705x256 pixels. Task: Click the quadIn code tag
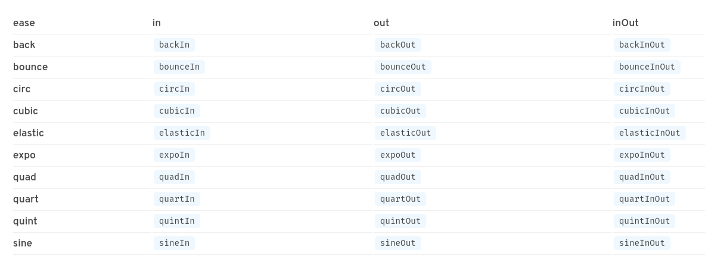pyautogui.click(x=174, y=177)
